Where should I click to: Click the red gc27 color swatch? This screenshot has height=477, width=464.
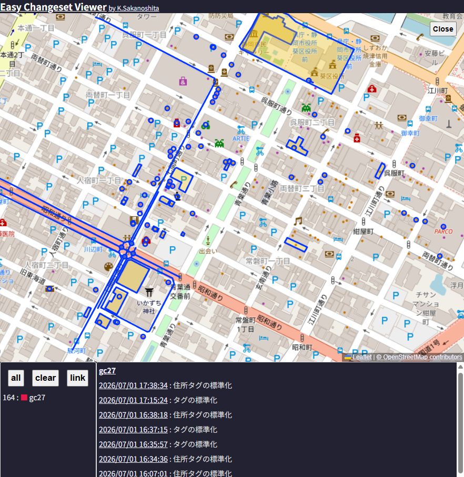(x=24, y=398)
